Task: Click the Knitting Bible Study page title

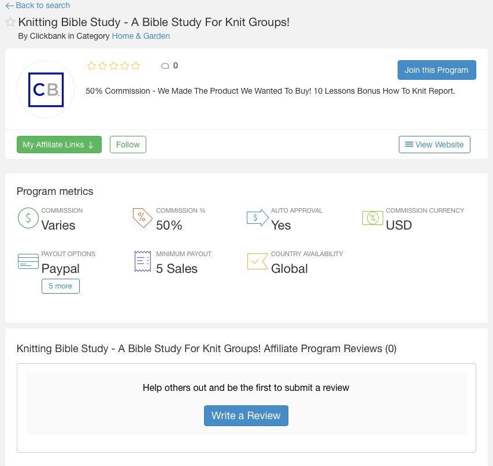Action: (x=154, y=22)
